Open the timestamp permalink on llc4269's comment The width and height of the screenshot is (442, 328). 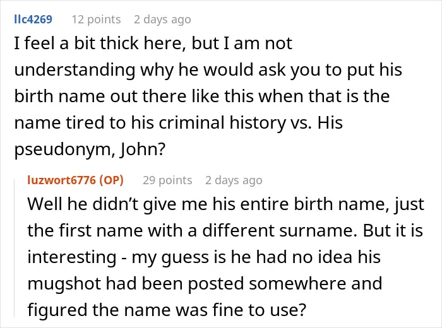162,20
